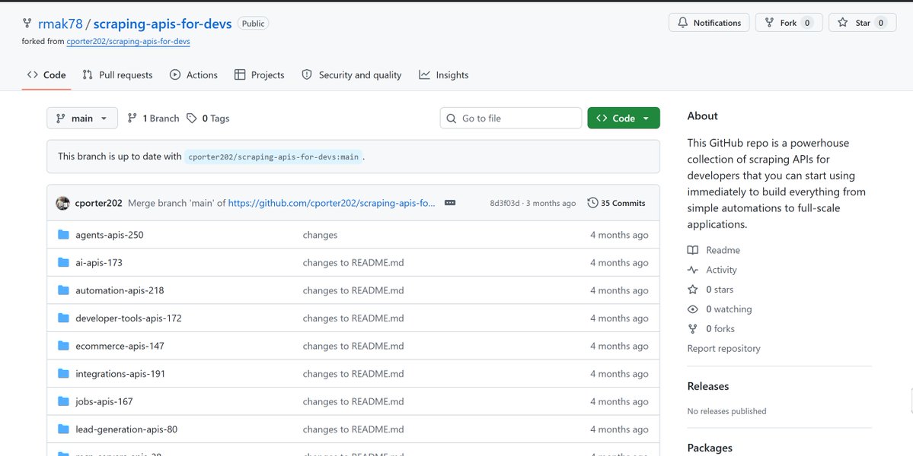Open the Releases section heading
The image size is (913, 456).
tap(708, 386)
